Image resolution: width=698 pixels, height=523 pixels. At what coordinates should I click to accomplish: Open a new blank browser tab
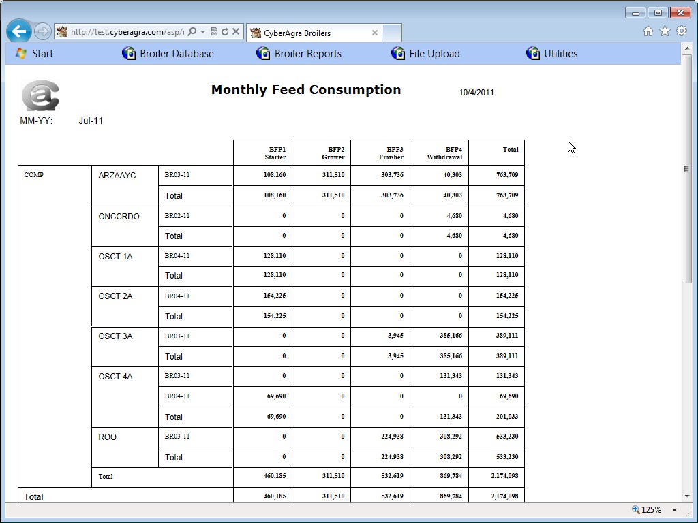[392, 33]
